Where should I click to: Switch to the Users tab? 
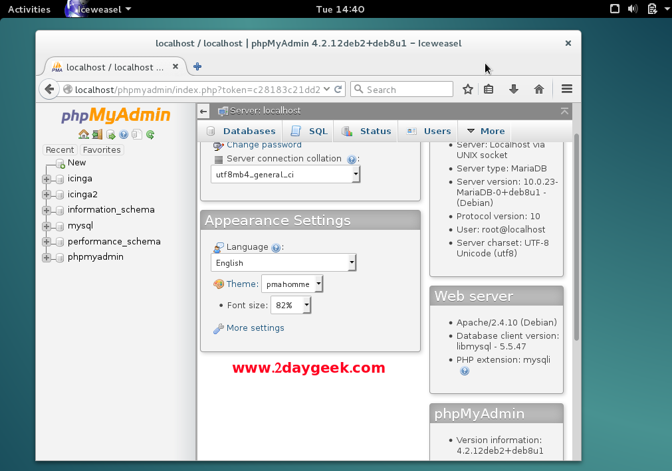click(429, 131)
